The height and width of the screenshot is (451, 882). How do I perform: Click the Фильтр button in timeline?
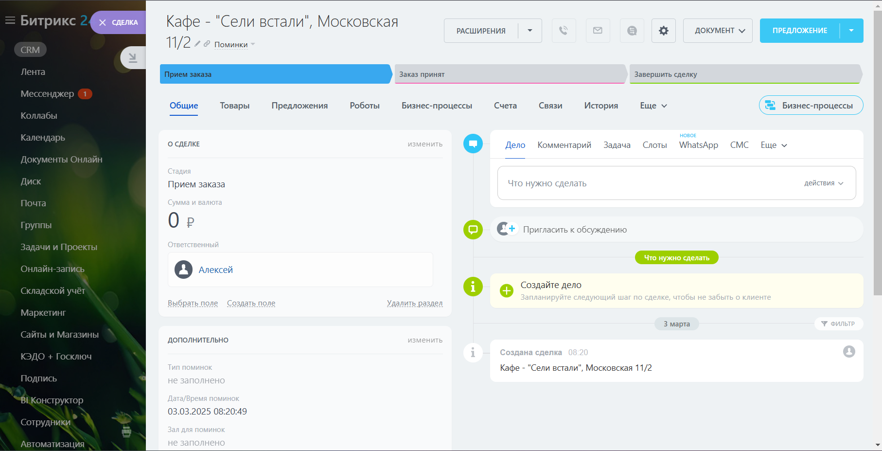point(838,324)
